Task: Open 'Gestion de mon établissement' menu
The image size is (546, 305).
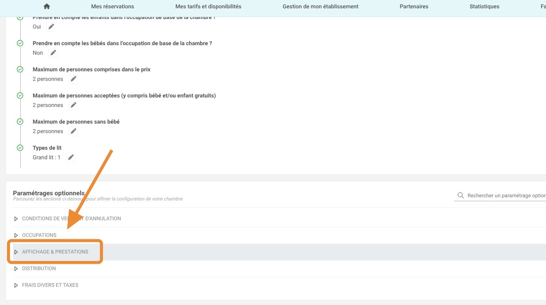Action: pyautogui.click(x=321, y=6)
